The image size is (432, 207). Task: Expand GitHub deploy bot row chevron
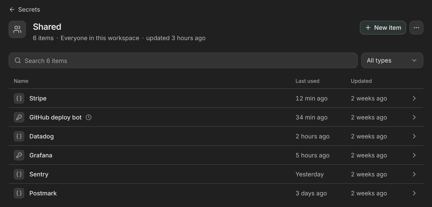pyautogui.click(x=414, y=117)
